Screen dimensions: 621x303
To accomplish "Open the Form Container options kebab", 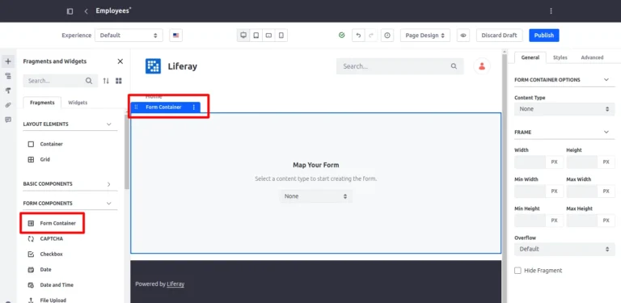I will tap(194, 107).
